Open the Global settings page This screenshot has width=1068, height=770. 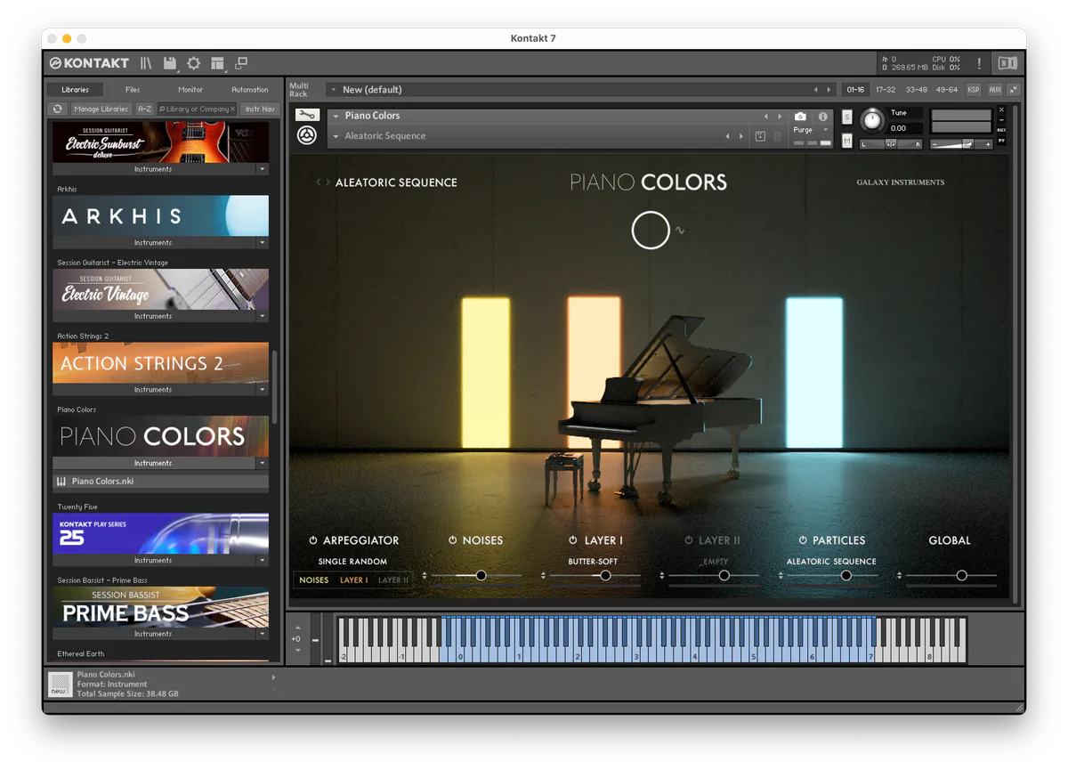tap(950, 540)
